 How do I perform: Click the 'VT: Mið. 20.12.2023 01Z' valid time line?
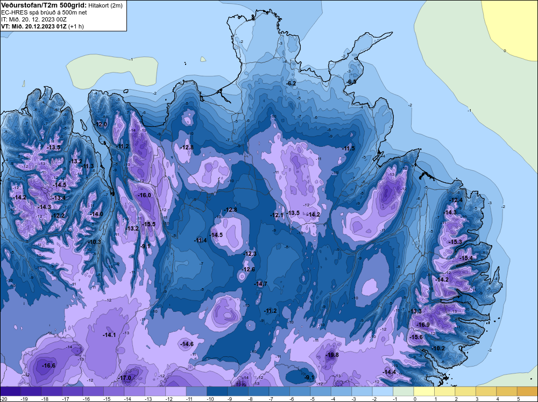[34, 26]
